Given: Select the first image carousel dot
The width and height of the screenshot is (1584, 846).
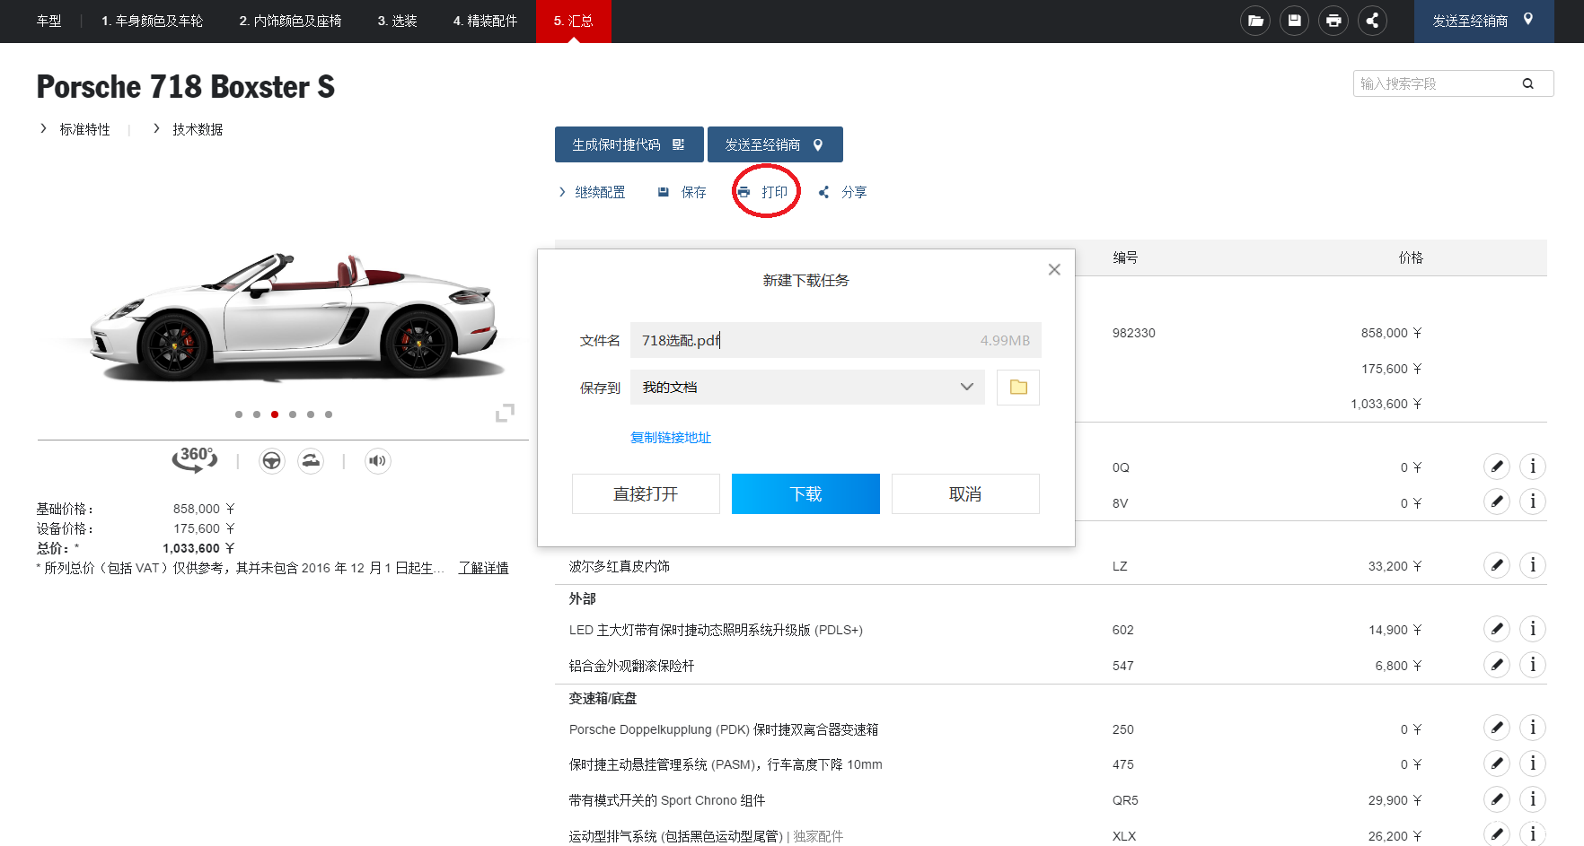Looking at the screenshot, I should click(239, 414).
